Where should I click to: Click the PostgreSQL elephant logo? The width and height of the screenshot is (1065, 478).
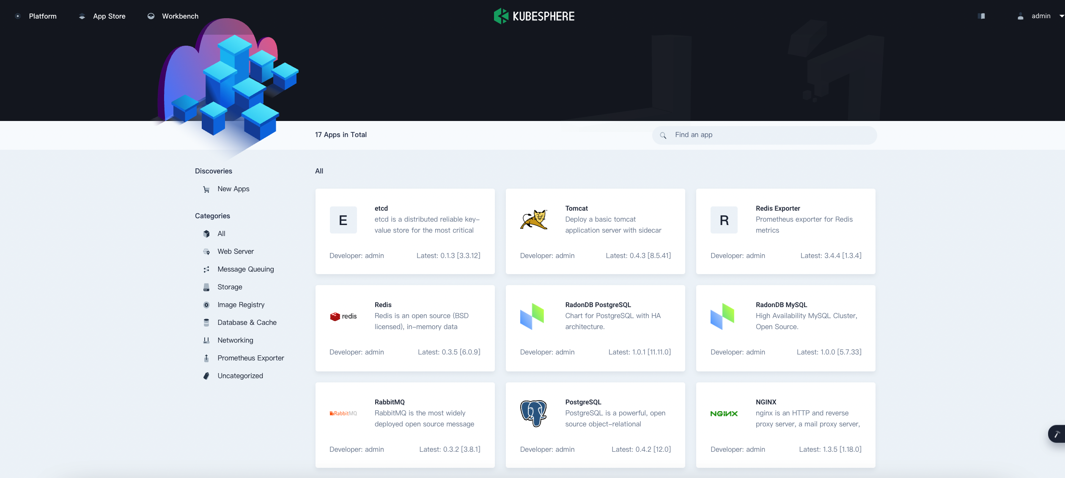click(533, 413)
